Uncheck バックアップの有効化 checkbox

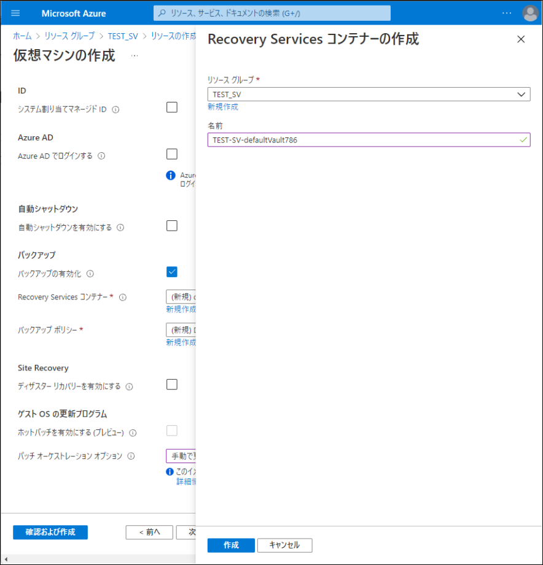pyautogui.click(x=172, y=272)
